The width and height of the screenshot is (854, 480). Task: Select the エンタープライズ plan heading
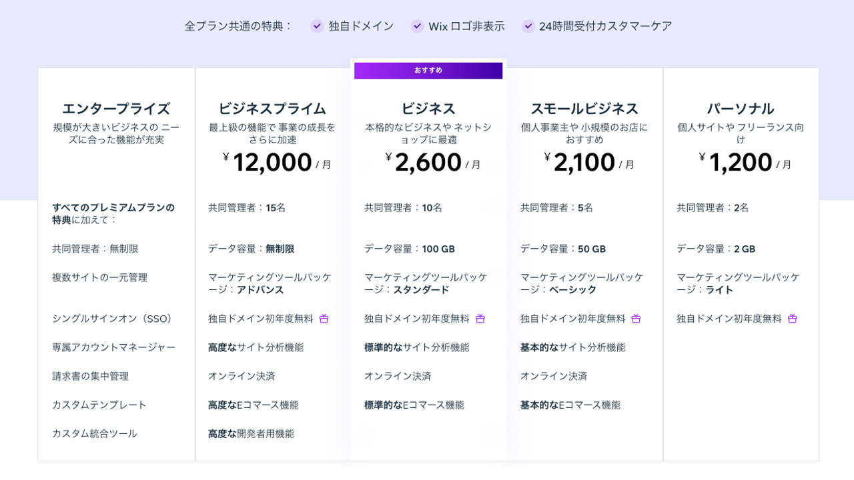click(x=116, y=109)
